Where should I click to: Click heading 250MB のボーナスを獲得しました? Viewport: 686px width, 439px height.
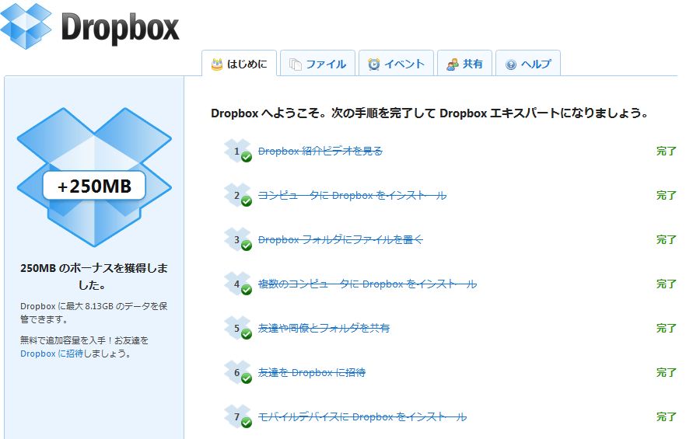93,277
